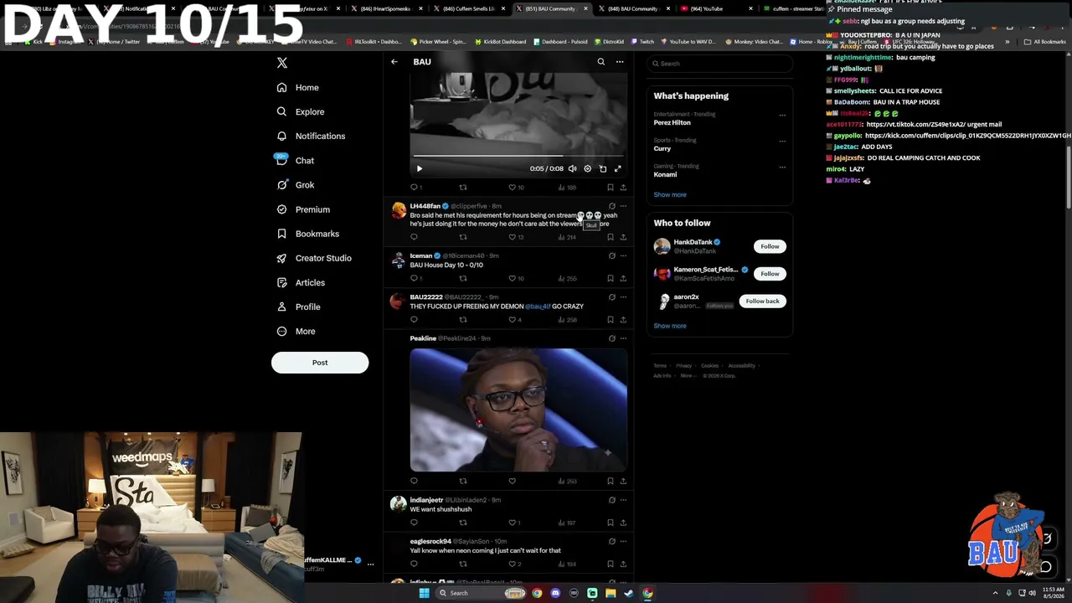
Task: Open Grok from the sidebar
Action: click(x=295, y=185)
